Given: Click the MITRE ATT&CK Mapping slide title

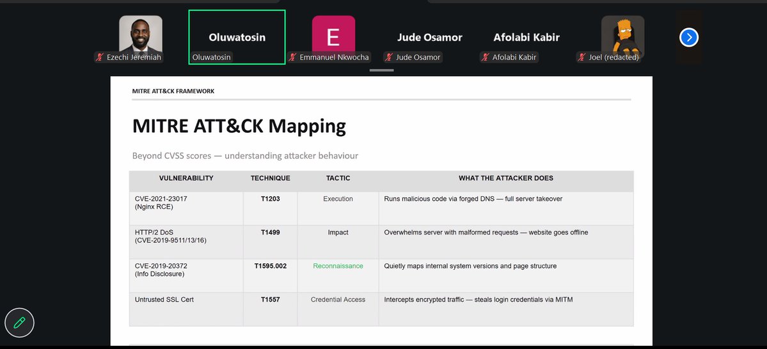Looking at the screenshot, I should click(239, 126).
